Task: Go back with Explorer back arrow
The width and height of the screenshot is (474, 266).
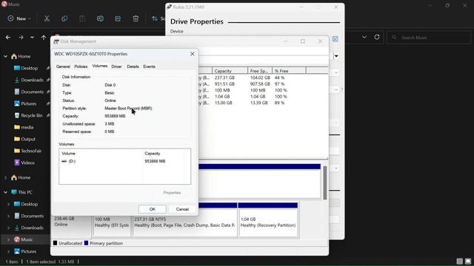Action: point(8,38)
